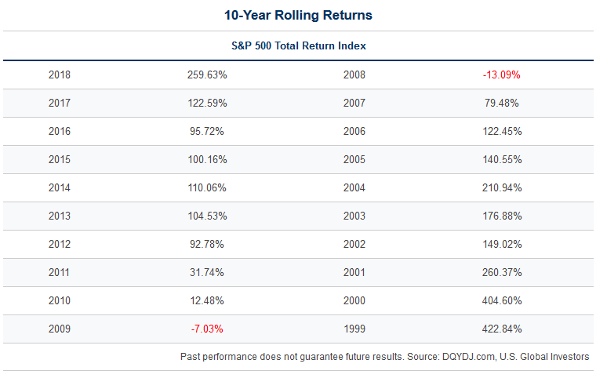Select the 79.48% value for 2007

(x=502, y=104)
